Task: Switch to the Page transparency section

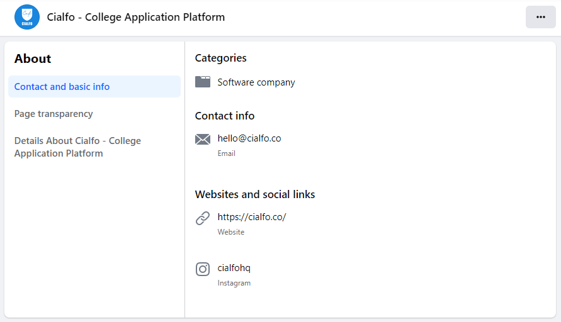Action: [x=54, y=114]
